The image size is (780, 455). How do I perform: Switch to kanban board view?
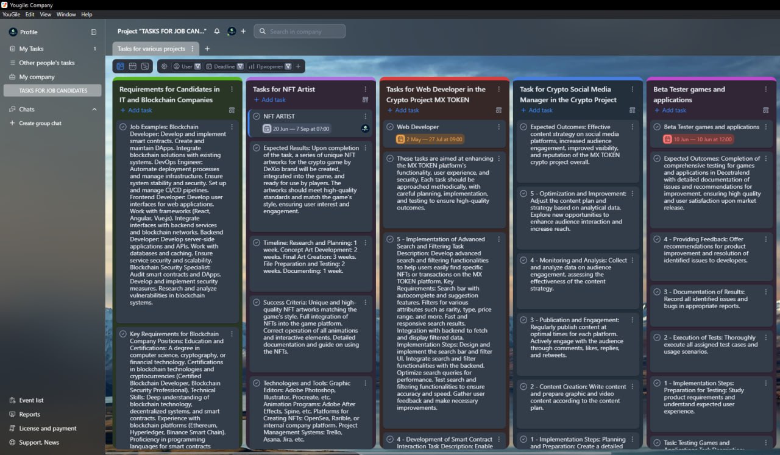click(x=120, y=66)
